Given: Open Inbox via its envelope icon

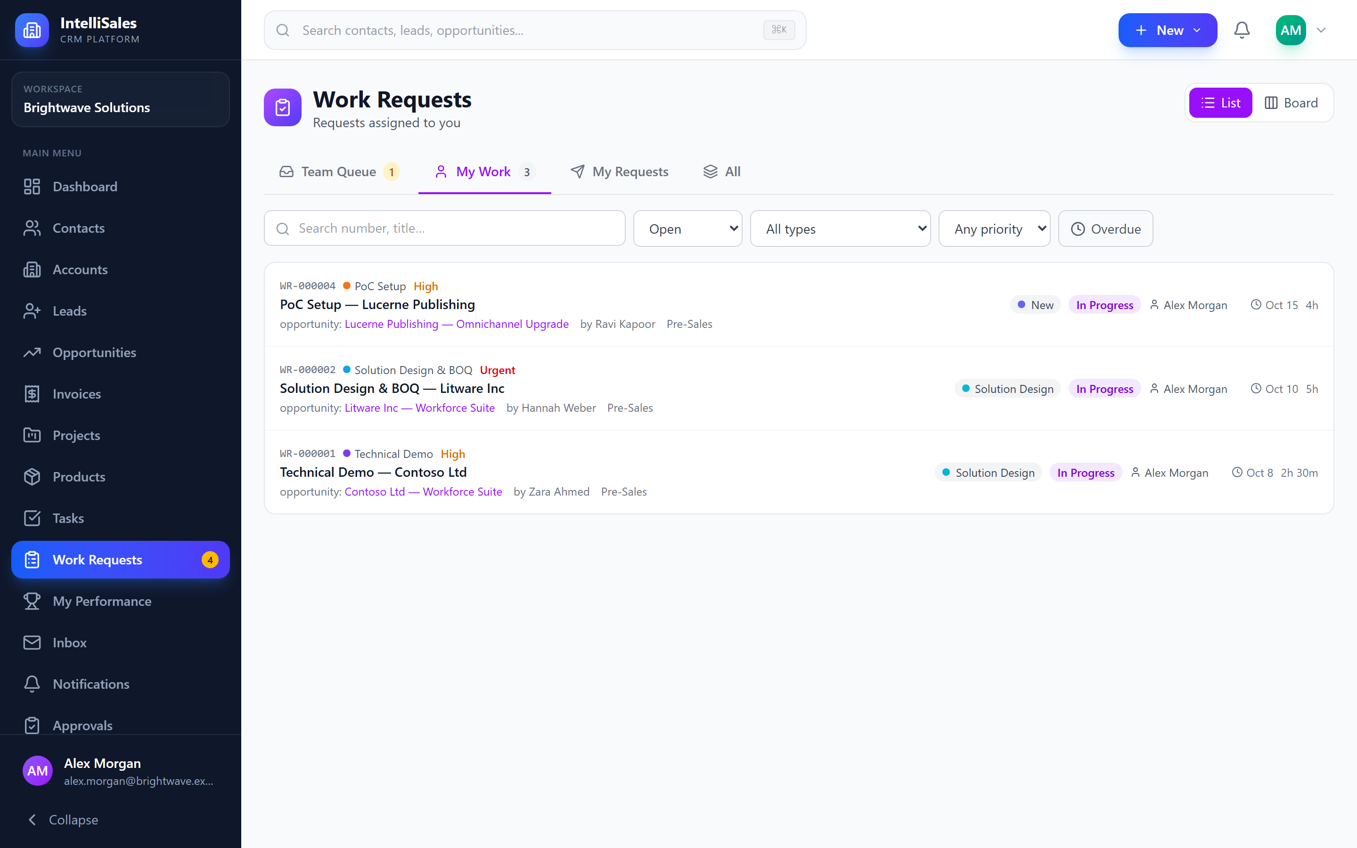Looking at the screenshot, I should click(x=32, y=643).
